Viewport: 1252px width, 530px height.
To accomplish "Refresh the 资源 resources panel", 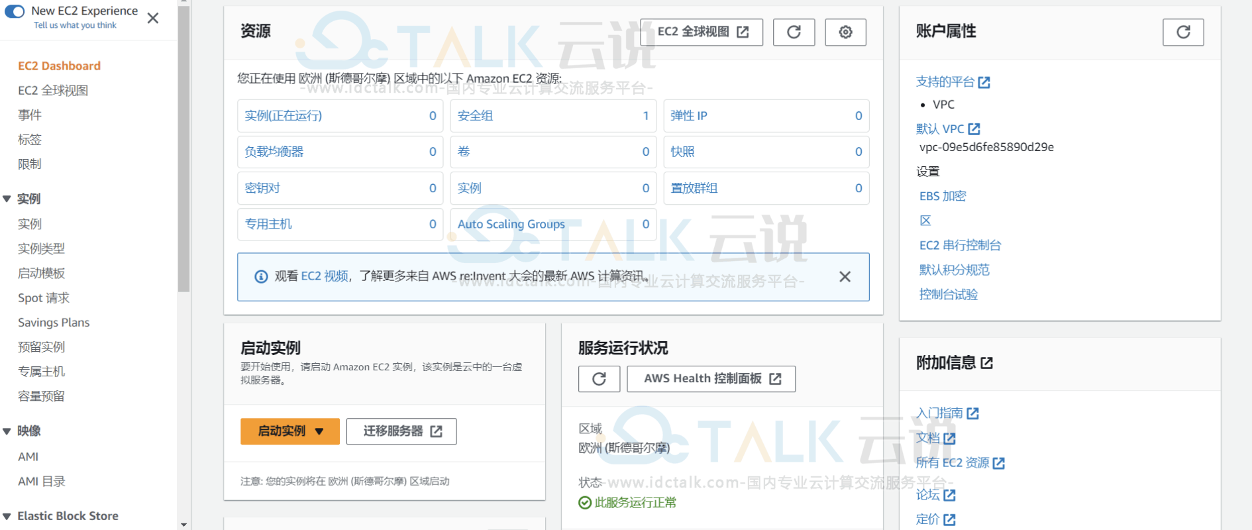I will click(794, 32).
